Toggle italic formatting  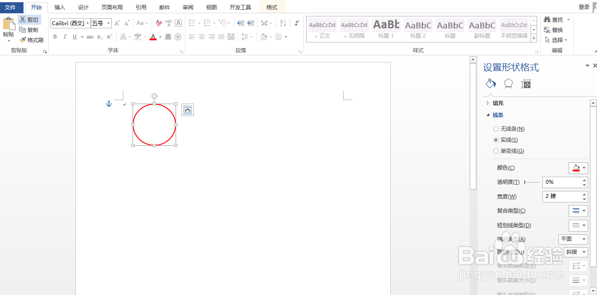(x=65, y=37)
